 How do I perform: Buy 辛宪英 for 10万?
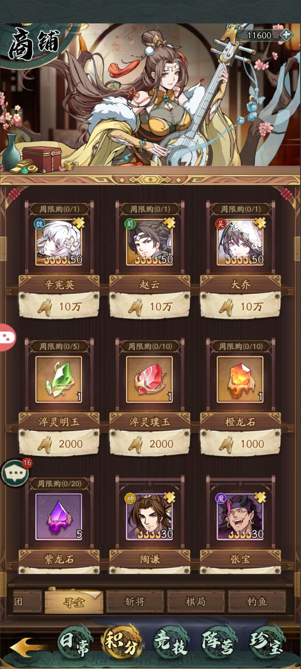point(59,306)
